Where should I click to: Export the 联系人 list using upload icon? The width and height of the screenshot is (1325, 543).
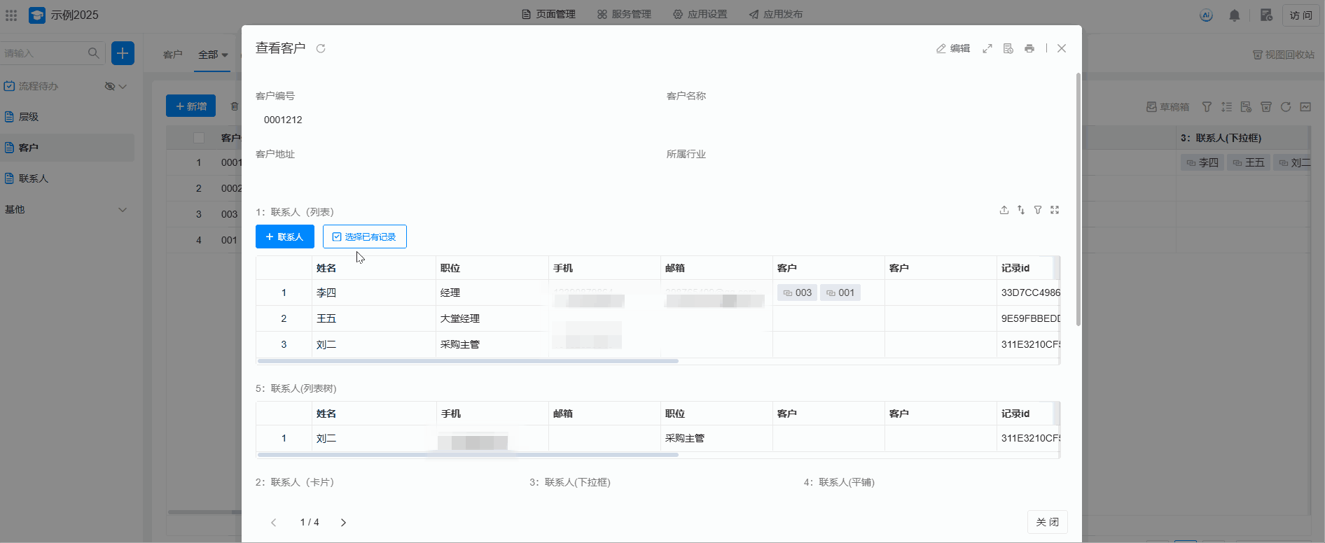point(1004,210)
